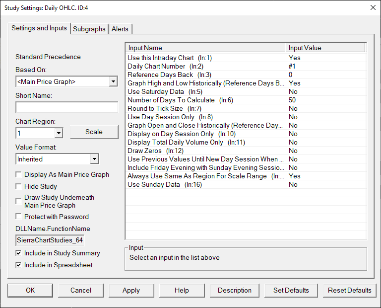Enable Protect with Password option
The height and width of the screenshot is (308, 381).
[19, 217]
